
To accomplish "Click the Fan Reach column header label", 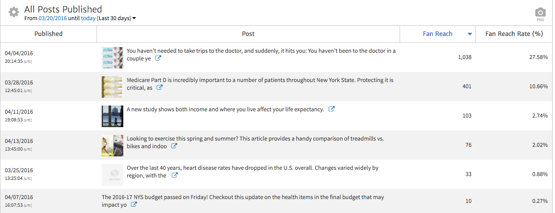I will [437, 34].
